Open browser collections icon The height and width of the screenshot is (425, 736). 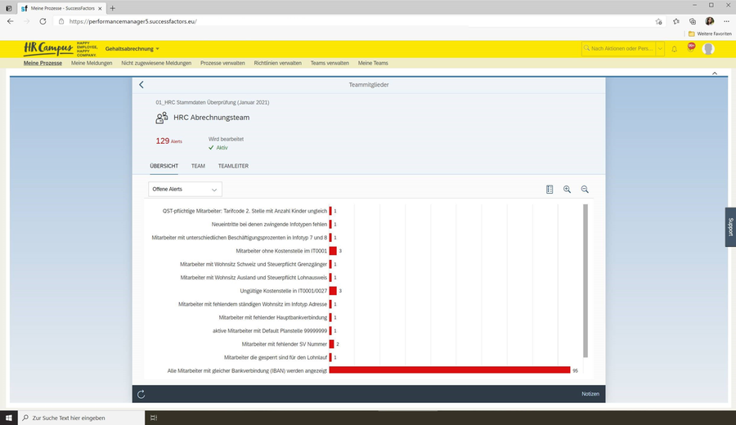693,21
